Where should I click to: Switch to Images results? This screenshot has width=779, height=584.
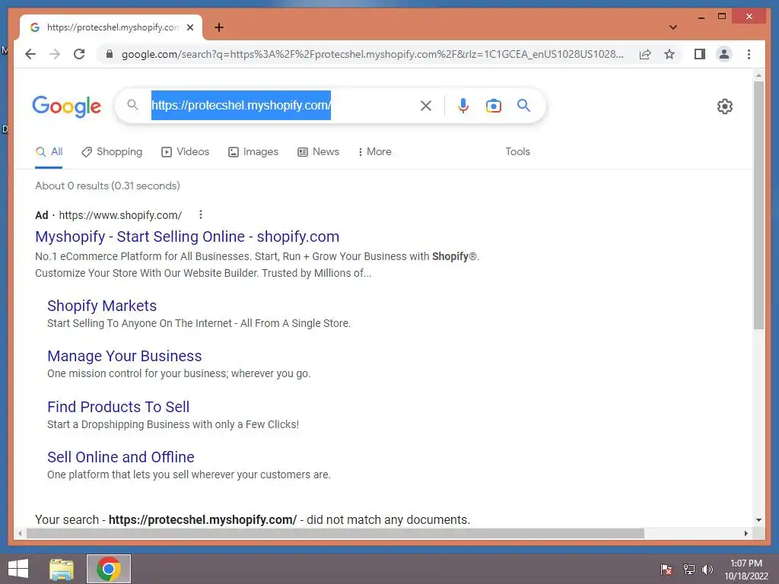click(253, 151)
